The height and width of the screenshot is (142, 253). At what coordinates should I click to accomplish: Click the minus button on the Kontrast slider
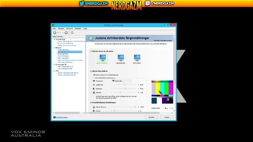click(111, 89)
